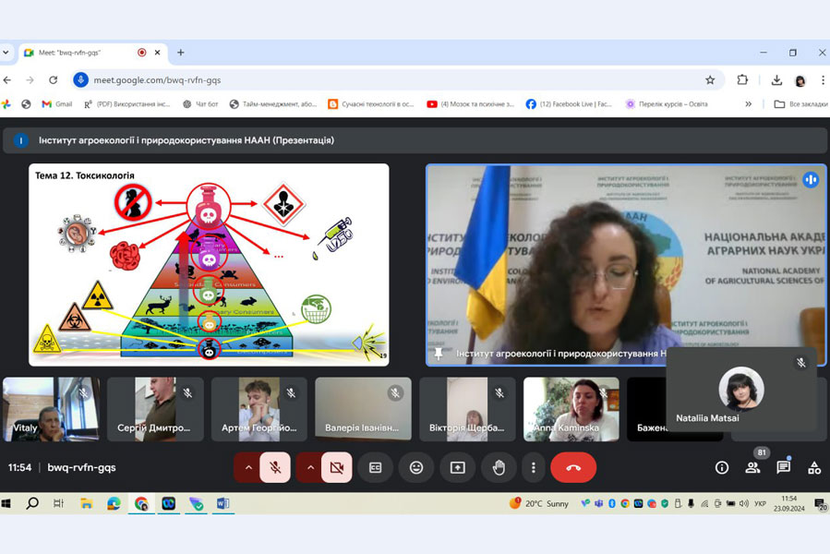
Task: Turn on the camera
Action: 337,468
